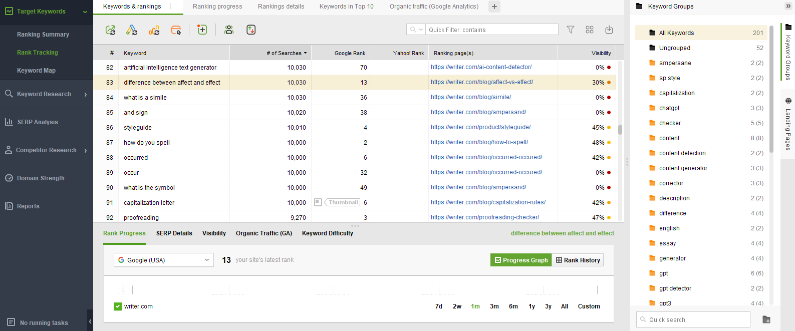Click the No running tasks icon
Screen dimensions: 795x331
coord(11,322)
